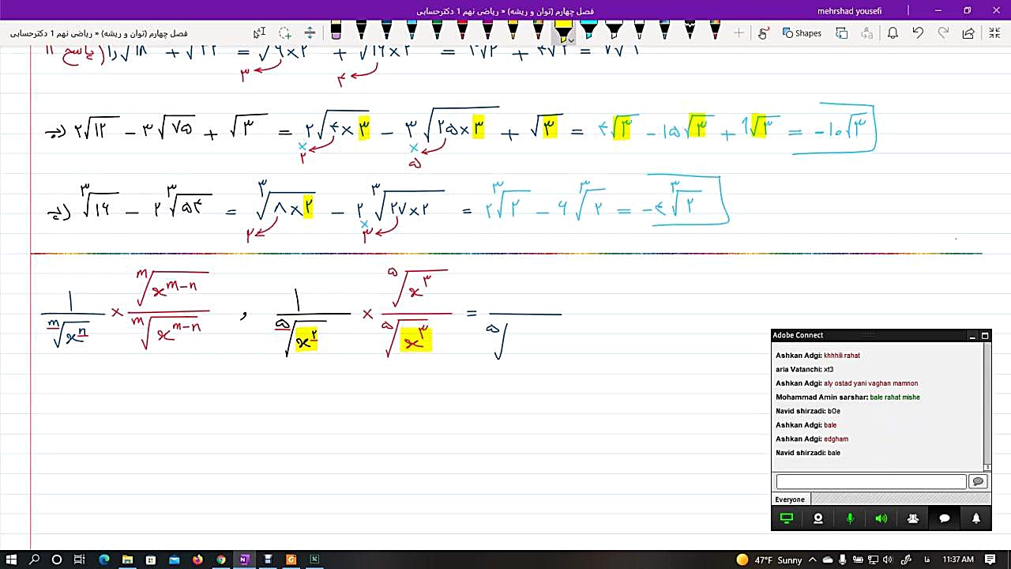Viewport: 1011px width, 569px height.
Task: Toggle screen sharing in Adobe Connect
Action: 786,518
